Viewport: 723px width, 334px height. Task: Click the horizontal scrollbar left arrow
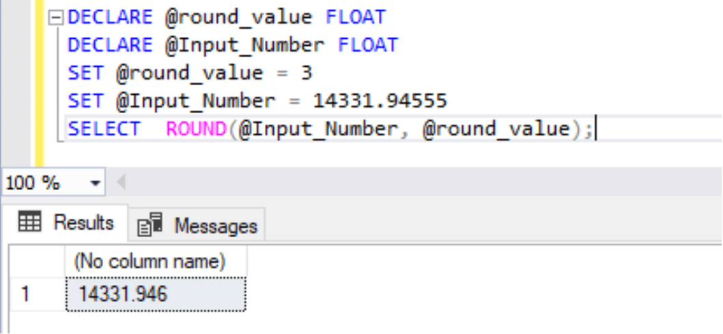[x=122, y=183]
